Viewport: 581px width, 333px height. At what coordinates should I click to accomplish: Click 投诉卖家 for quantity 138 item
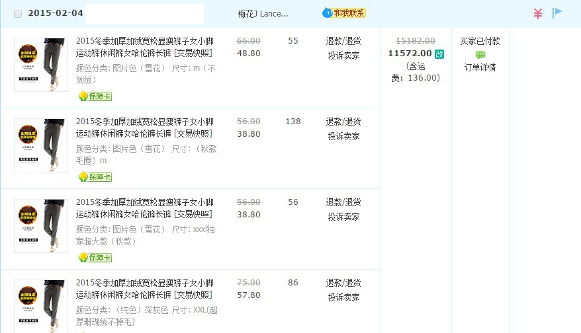343,136
